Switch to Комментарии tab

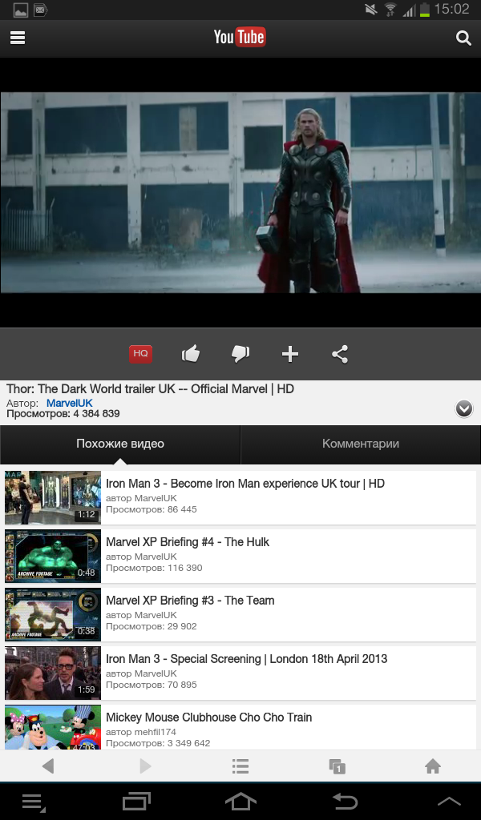tap(361, 444)
